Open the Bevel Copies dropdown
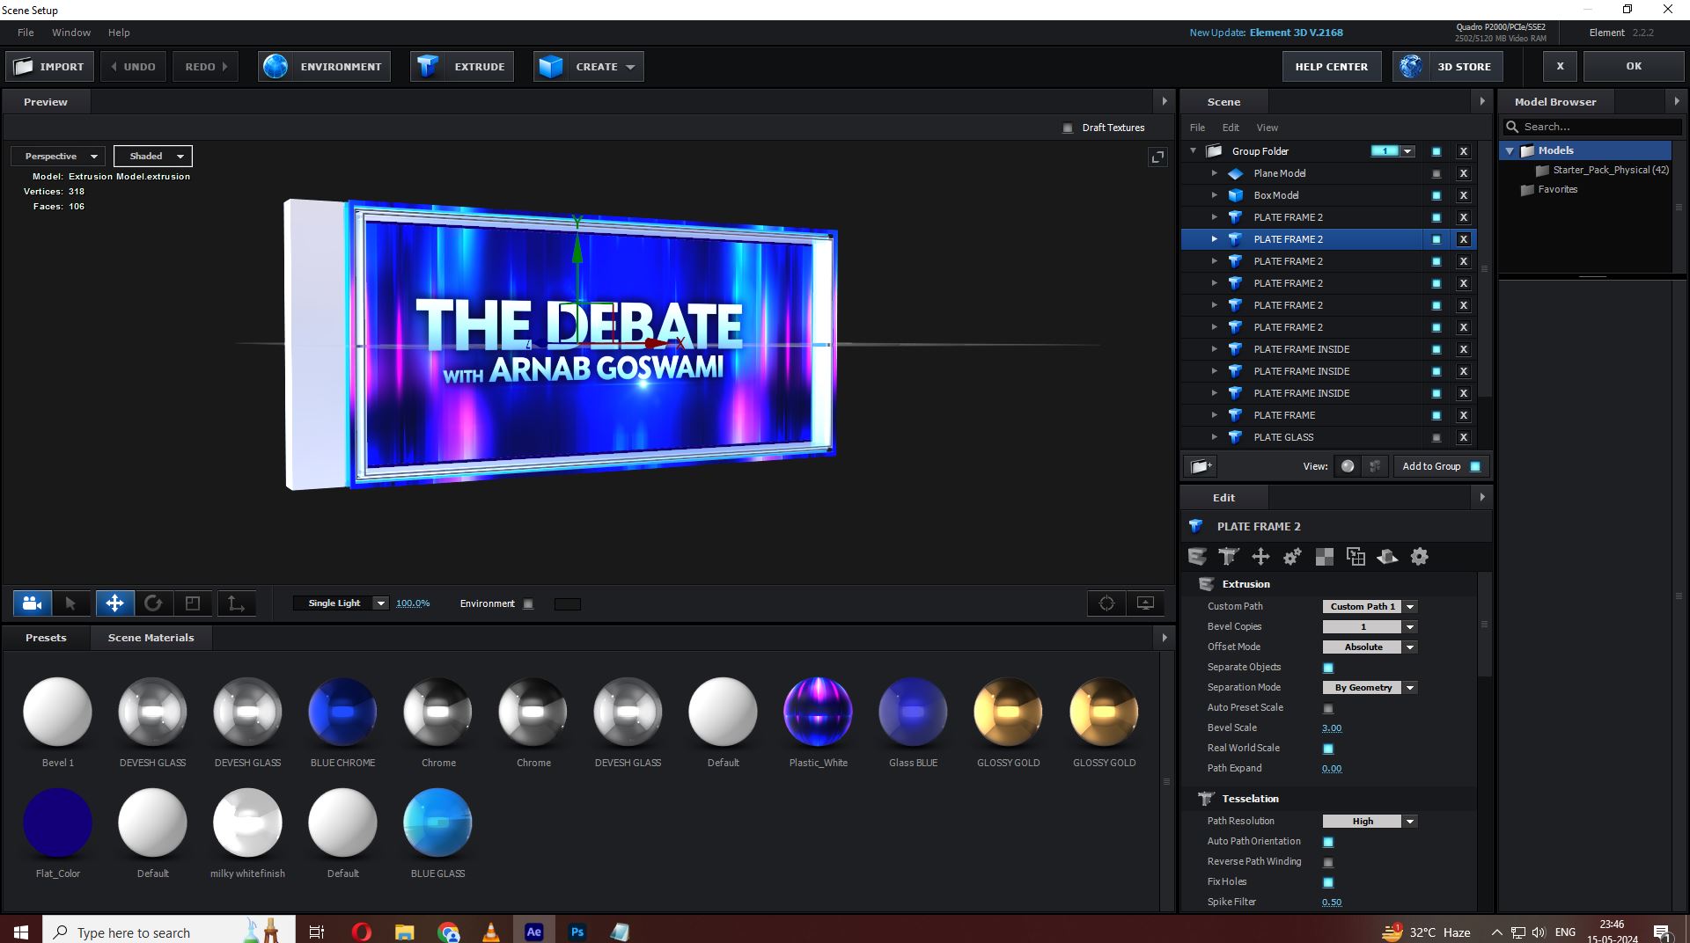 click(1370, 627)
